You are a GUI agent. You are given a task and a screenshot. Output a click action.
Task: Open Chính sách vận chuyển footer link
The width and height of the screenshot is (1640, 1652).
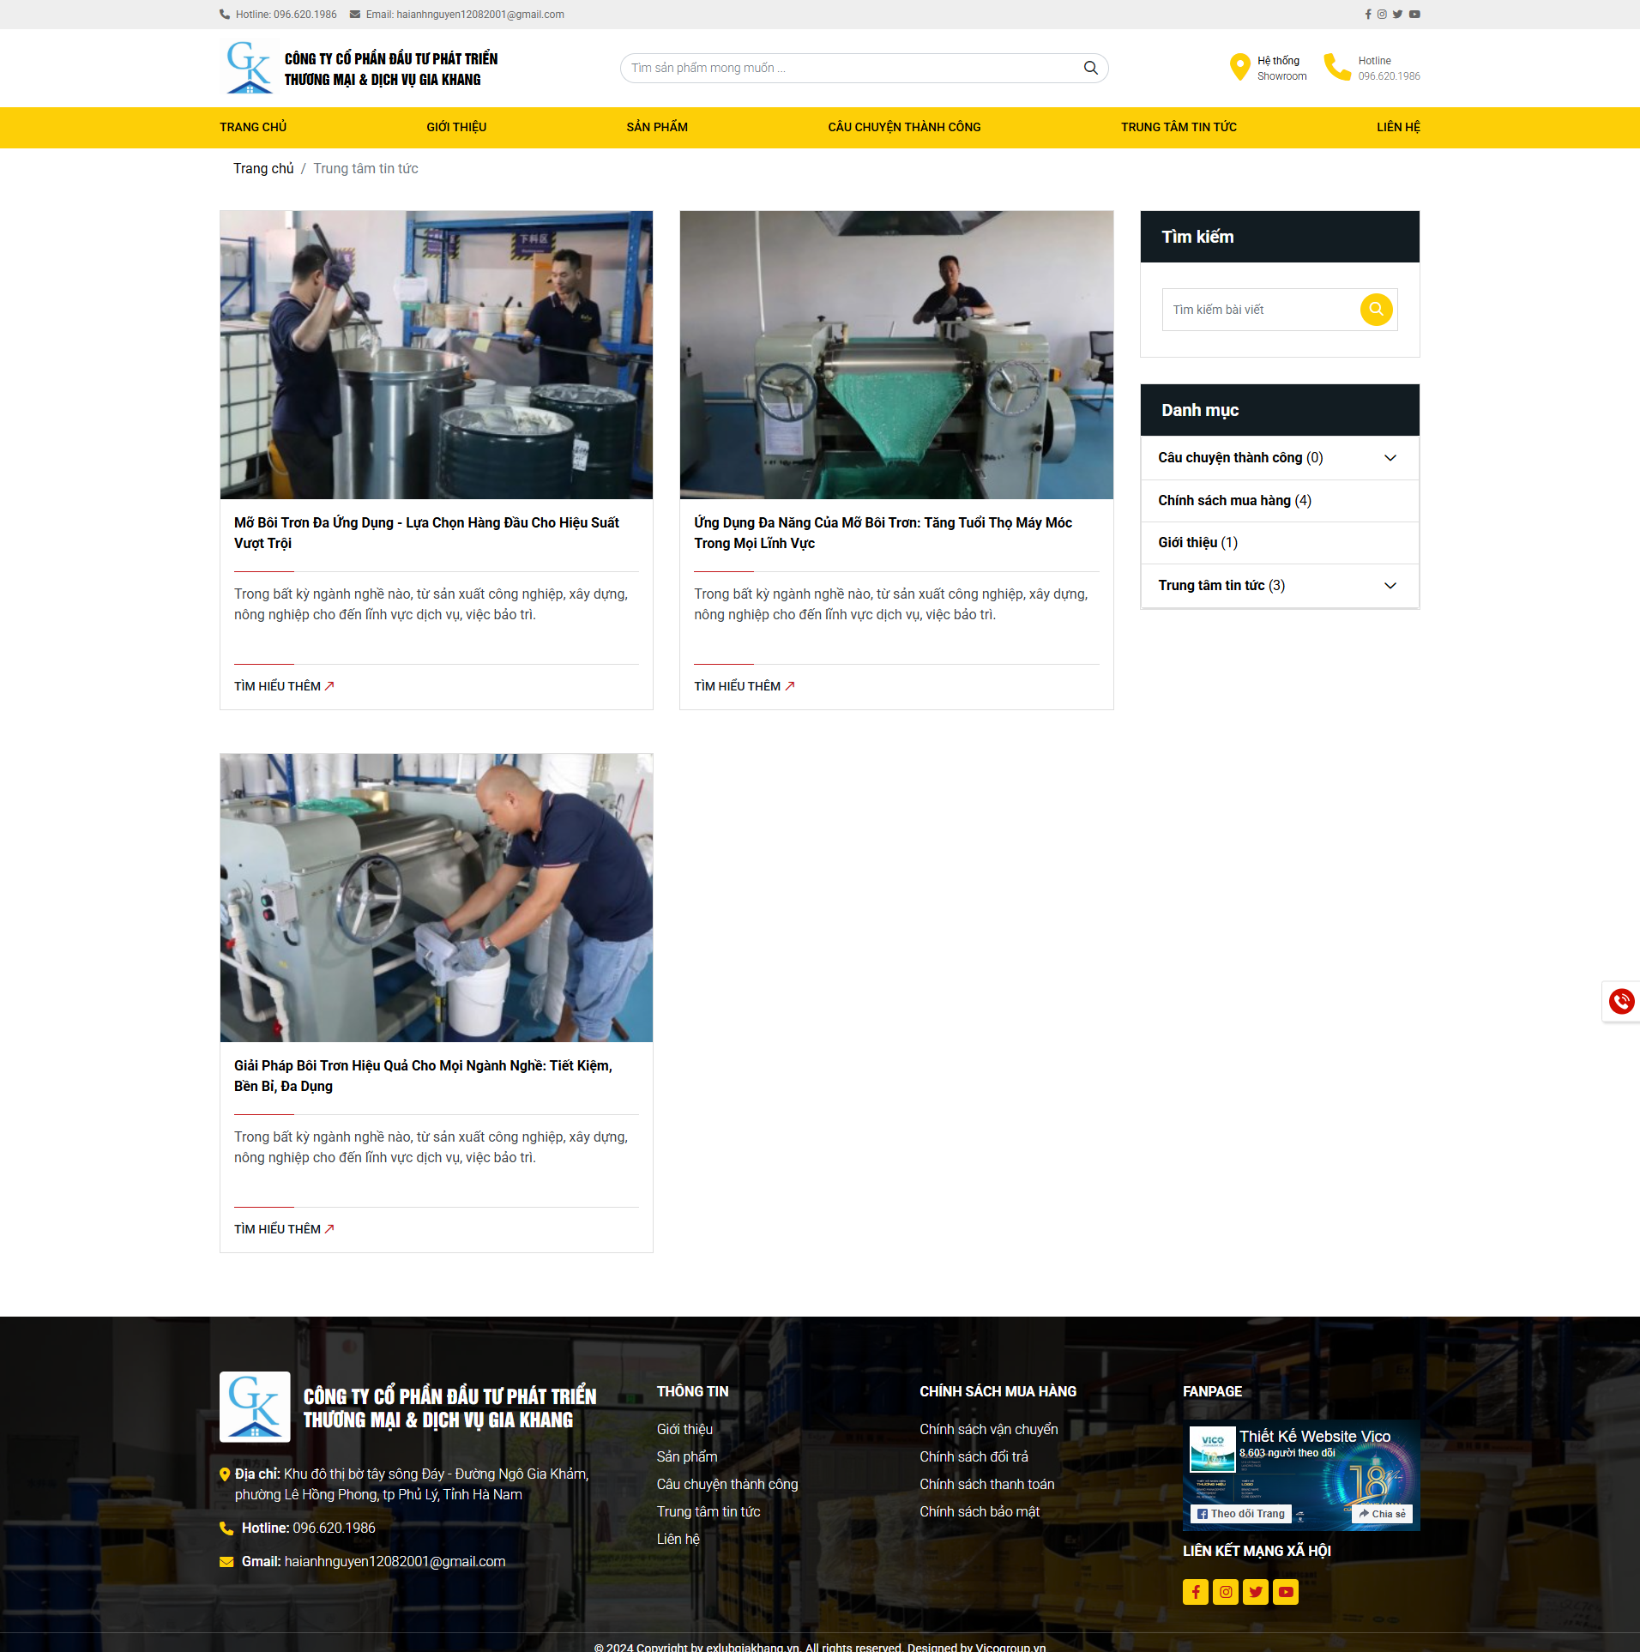pos(988,1429)
